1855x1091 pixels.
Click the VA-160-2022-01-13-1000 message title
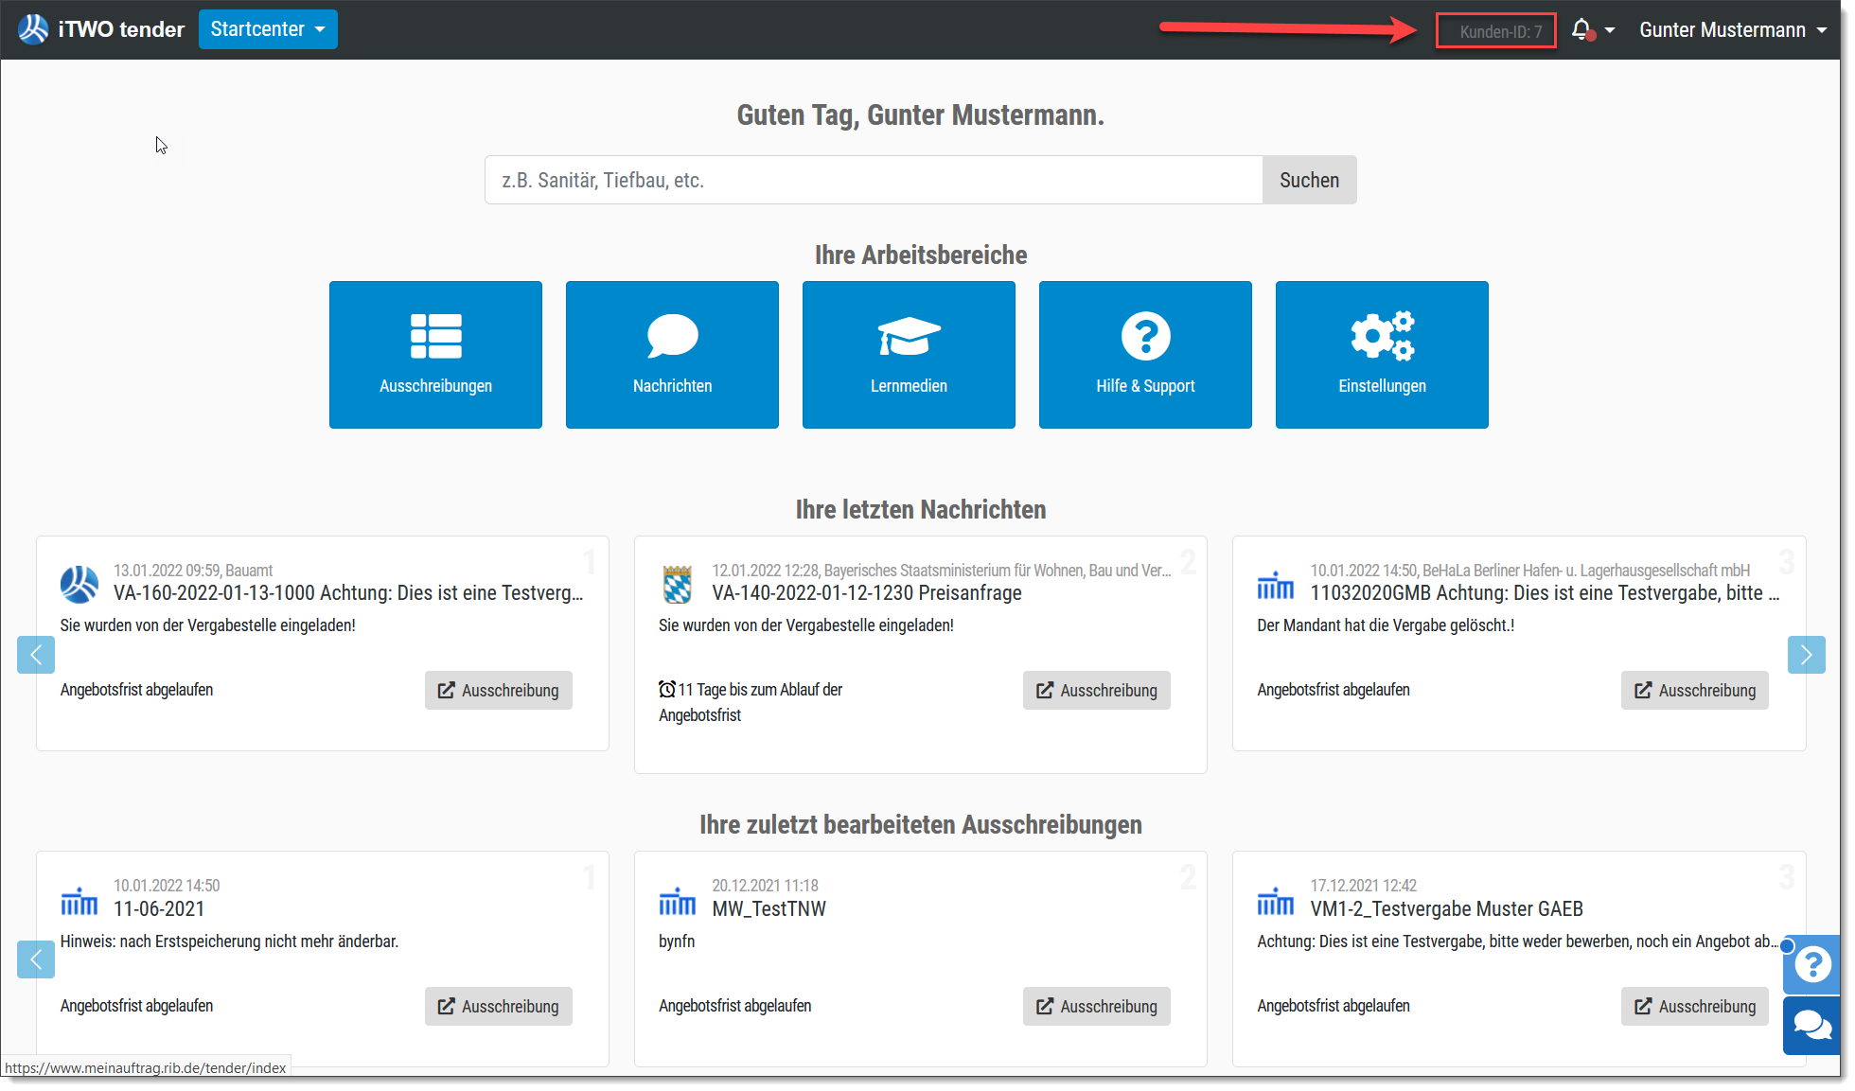(x=348, y=593)
